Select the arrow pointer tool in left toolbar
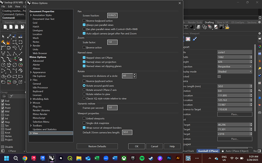The width and height of the screenshot is (262, 163). click(3, 36)
